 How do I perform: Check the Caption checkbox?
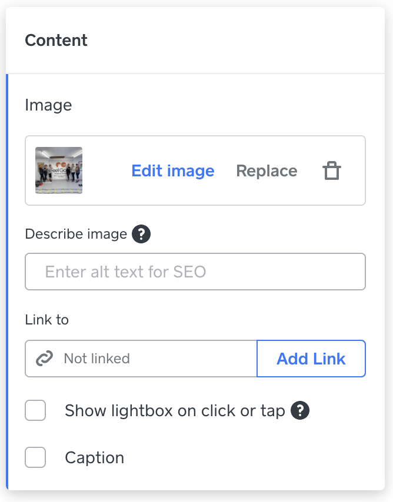(x=35, y=457)
